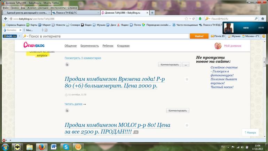This screenshot has height=151, width=268.
Task: Open the comment count badge on the MOLO post
Action: tap(136, 132)
